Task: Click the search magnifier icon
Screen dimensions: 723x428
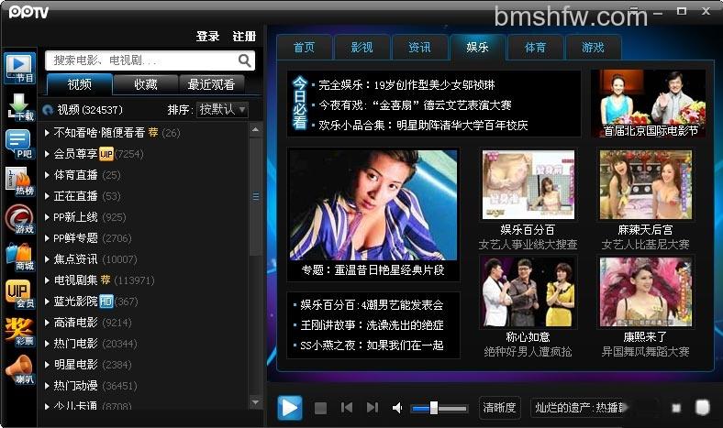Action: 244,60
